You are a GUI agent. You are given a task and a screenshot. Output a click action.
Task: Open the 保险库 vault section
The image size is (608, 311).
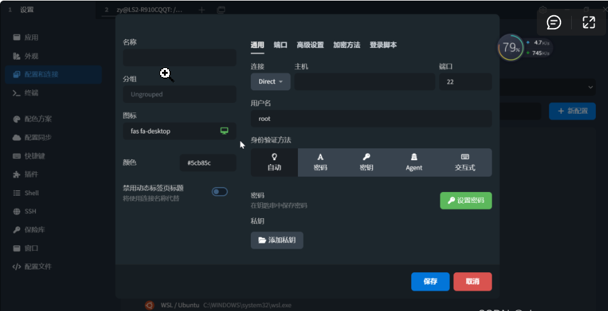point(53,230)
